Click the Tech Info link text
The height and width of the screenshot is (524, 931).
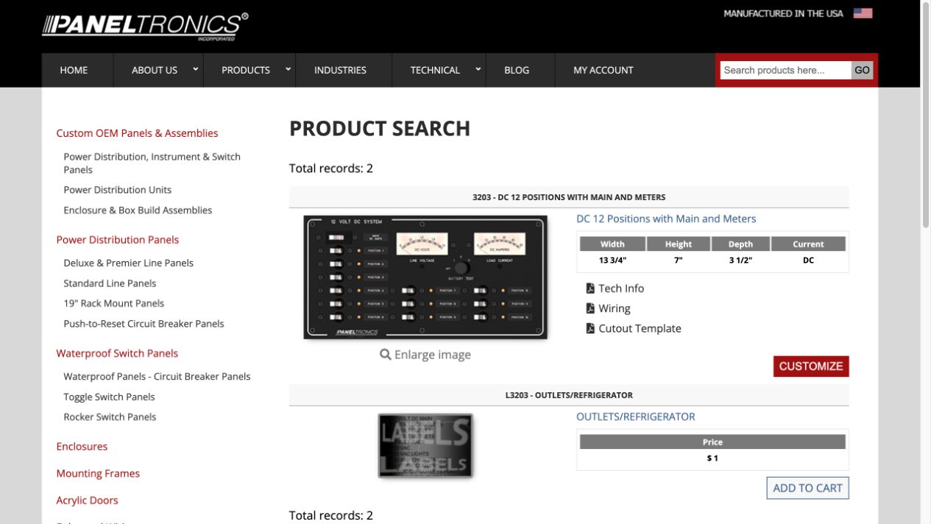pyautogui.click(x=621, y=288)
